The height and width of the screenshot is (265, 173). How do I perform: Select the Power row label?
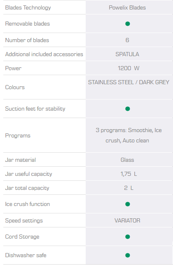pyautogui.click(x=13, y=68)
